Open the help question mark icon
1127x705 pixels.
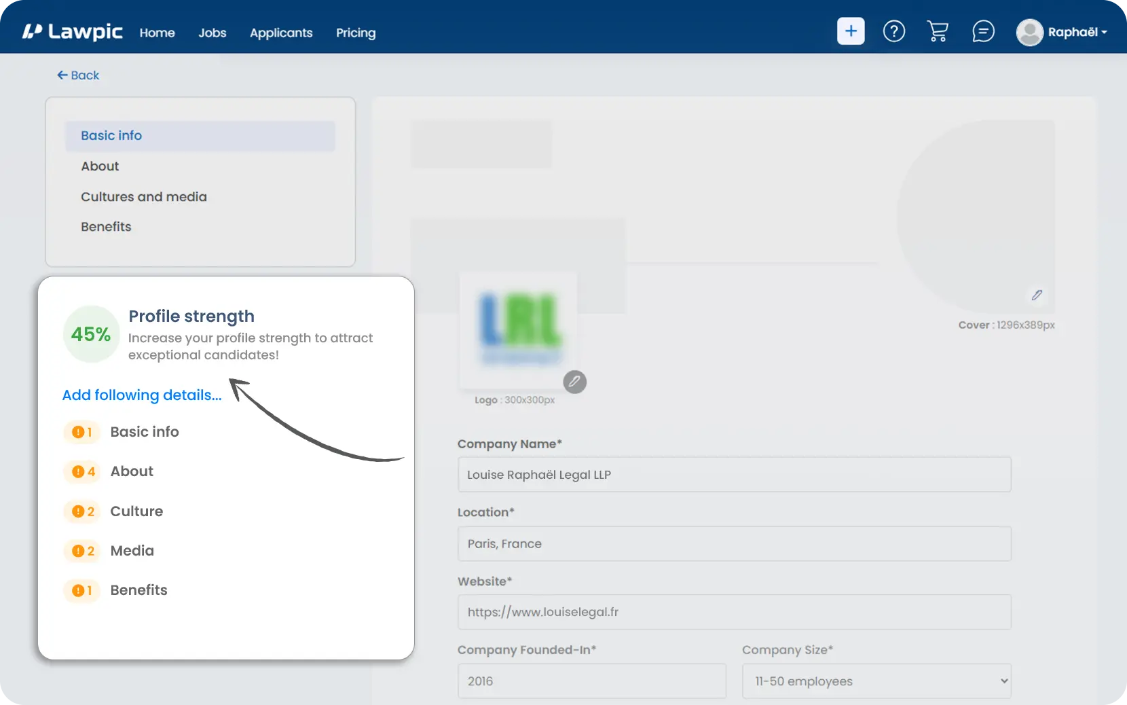894,31
